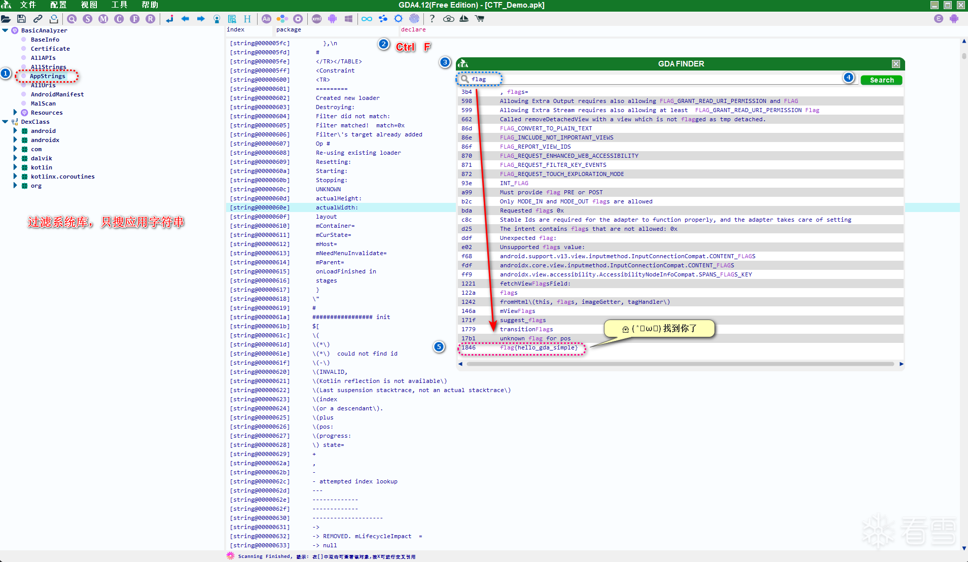This screenshot has height=562, width=968.
Task: Expand the android package node
Action: tap(15, 131)
